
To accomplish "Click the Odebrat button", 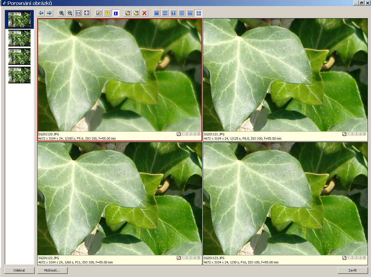I will click(19, 270).
